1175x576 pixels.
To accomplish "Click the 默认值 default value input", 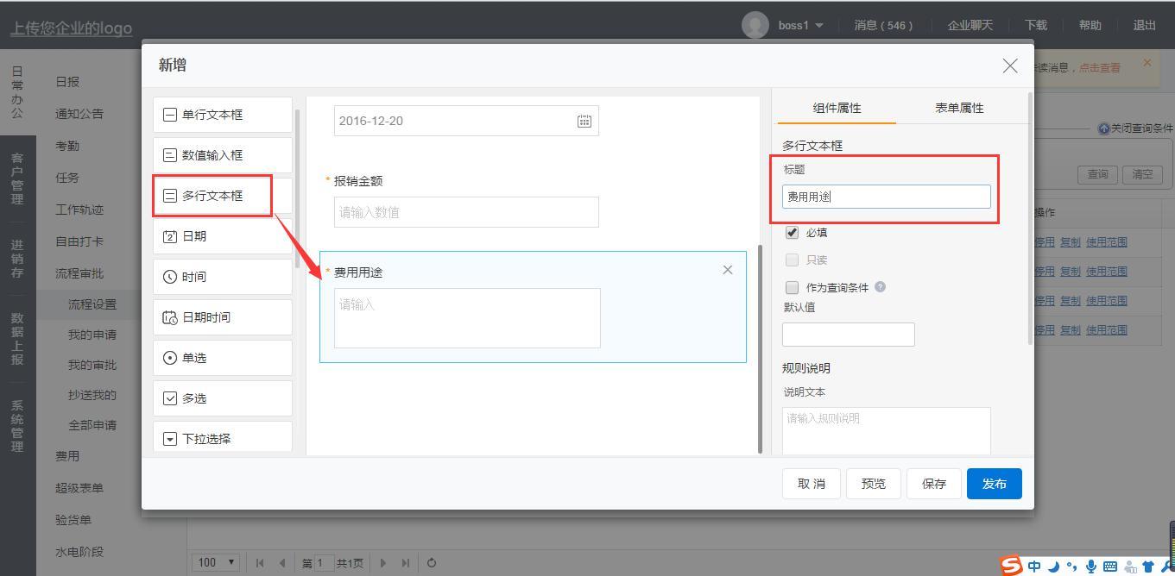I will [848, 335].
